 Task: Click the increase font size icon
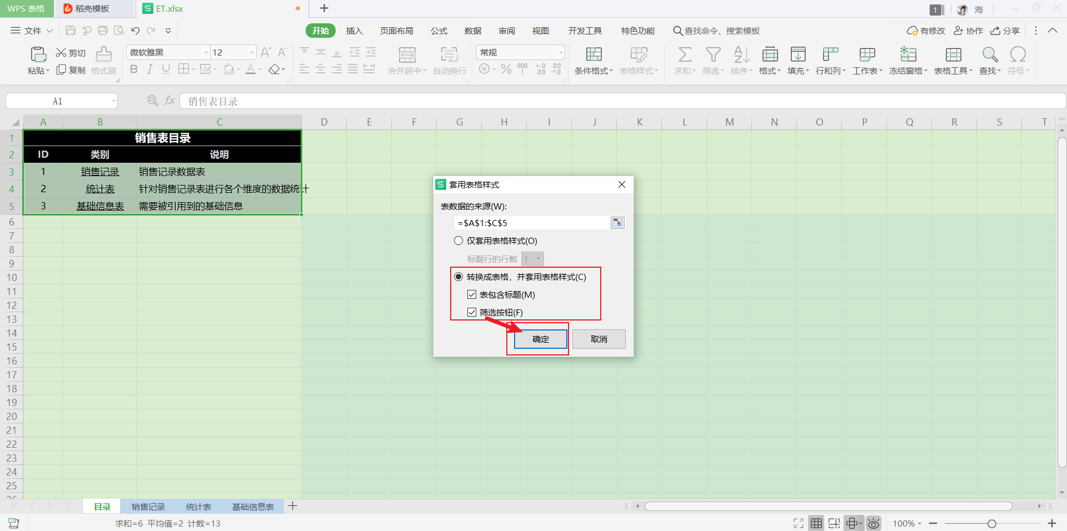point(266,52)
